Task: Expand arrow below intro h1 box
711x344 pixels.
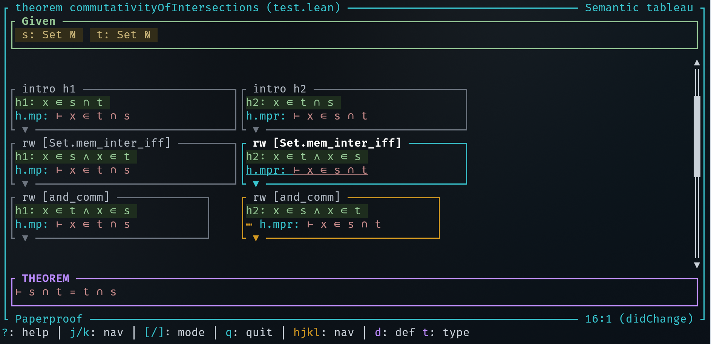Action: 25,130
